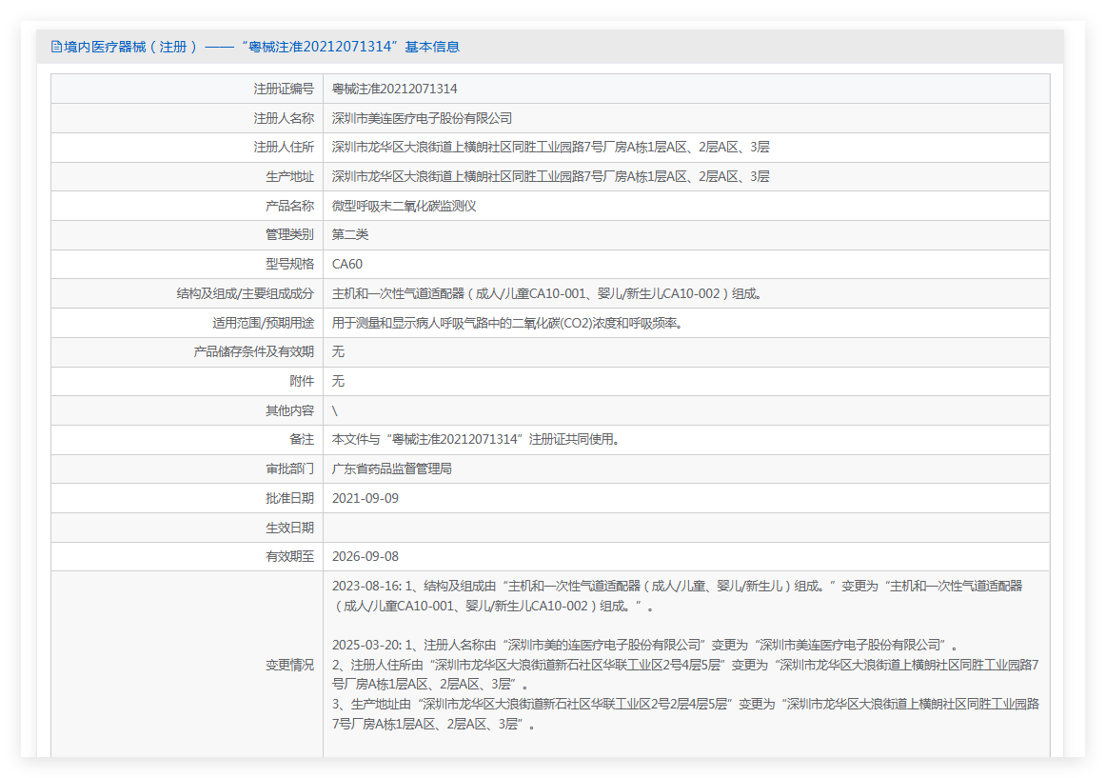Select 广东省药品监督管理局
The width and height of the screenshot is (1106, 778).
point(392,469)
